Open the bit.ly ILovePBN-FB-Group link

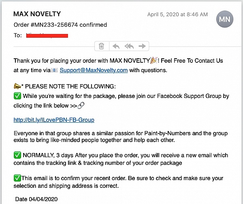54,120
